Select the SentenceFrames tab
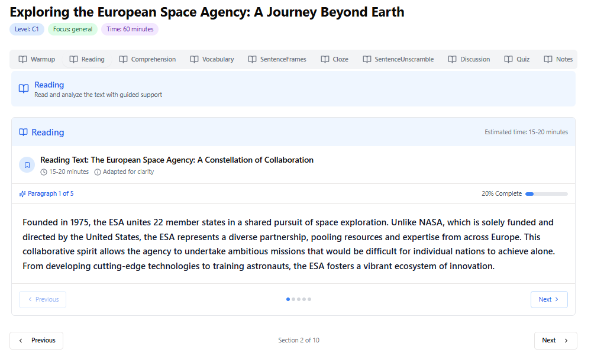This screenshot has height=359, width=591. (278, 59)
